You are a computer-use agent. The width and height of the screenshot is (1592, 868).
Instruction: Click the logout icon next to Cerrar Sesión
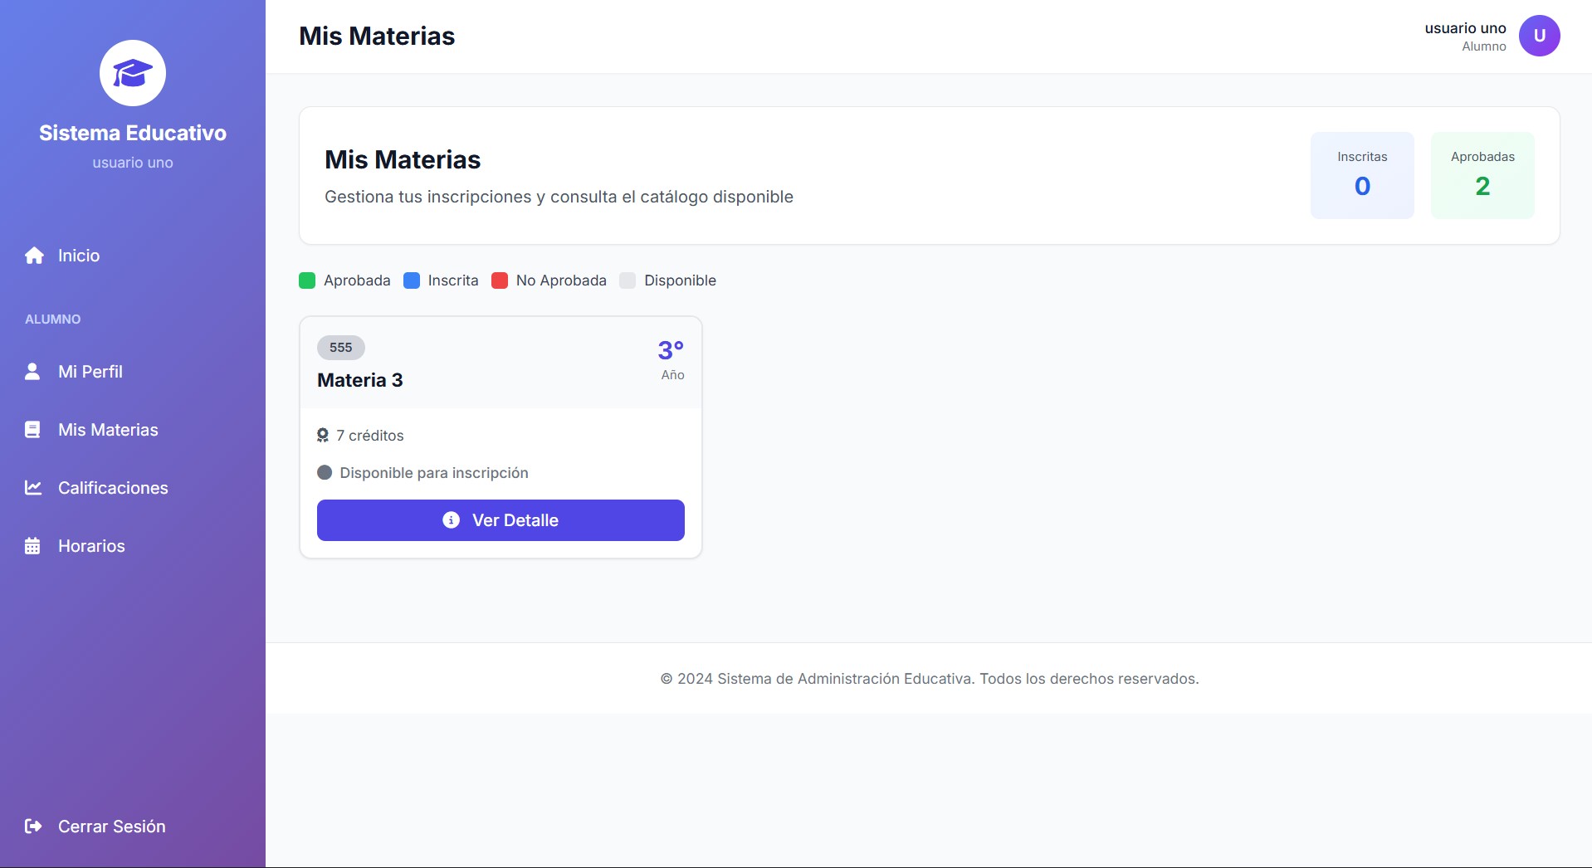(x=33, y=826)
